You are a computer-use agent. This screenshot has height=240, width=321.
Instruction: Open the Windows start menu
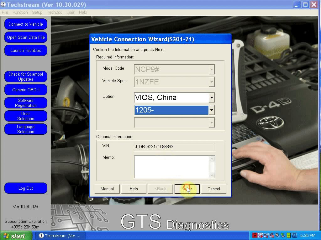(x=16, y=236)
